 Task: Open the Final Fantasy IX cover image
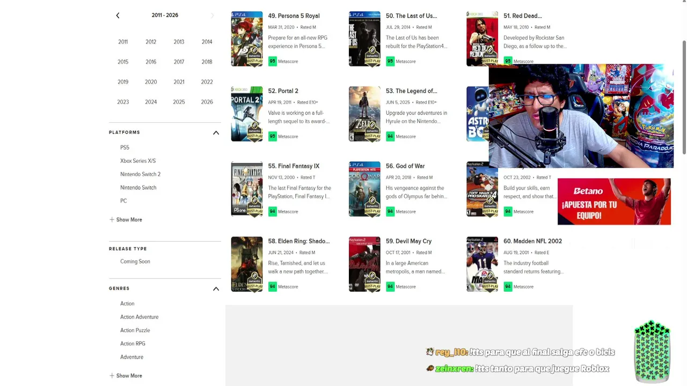pos(247,189)
